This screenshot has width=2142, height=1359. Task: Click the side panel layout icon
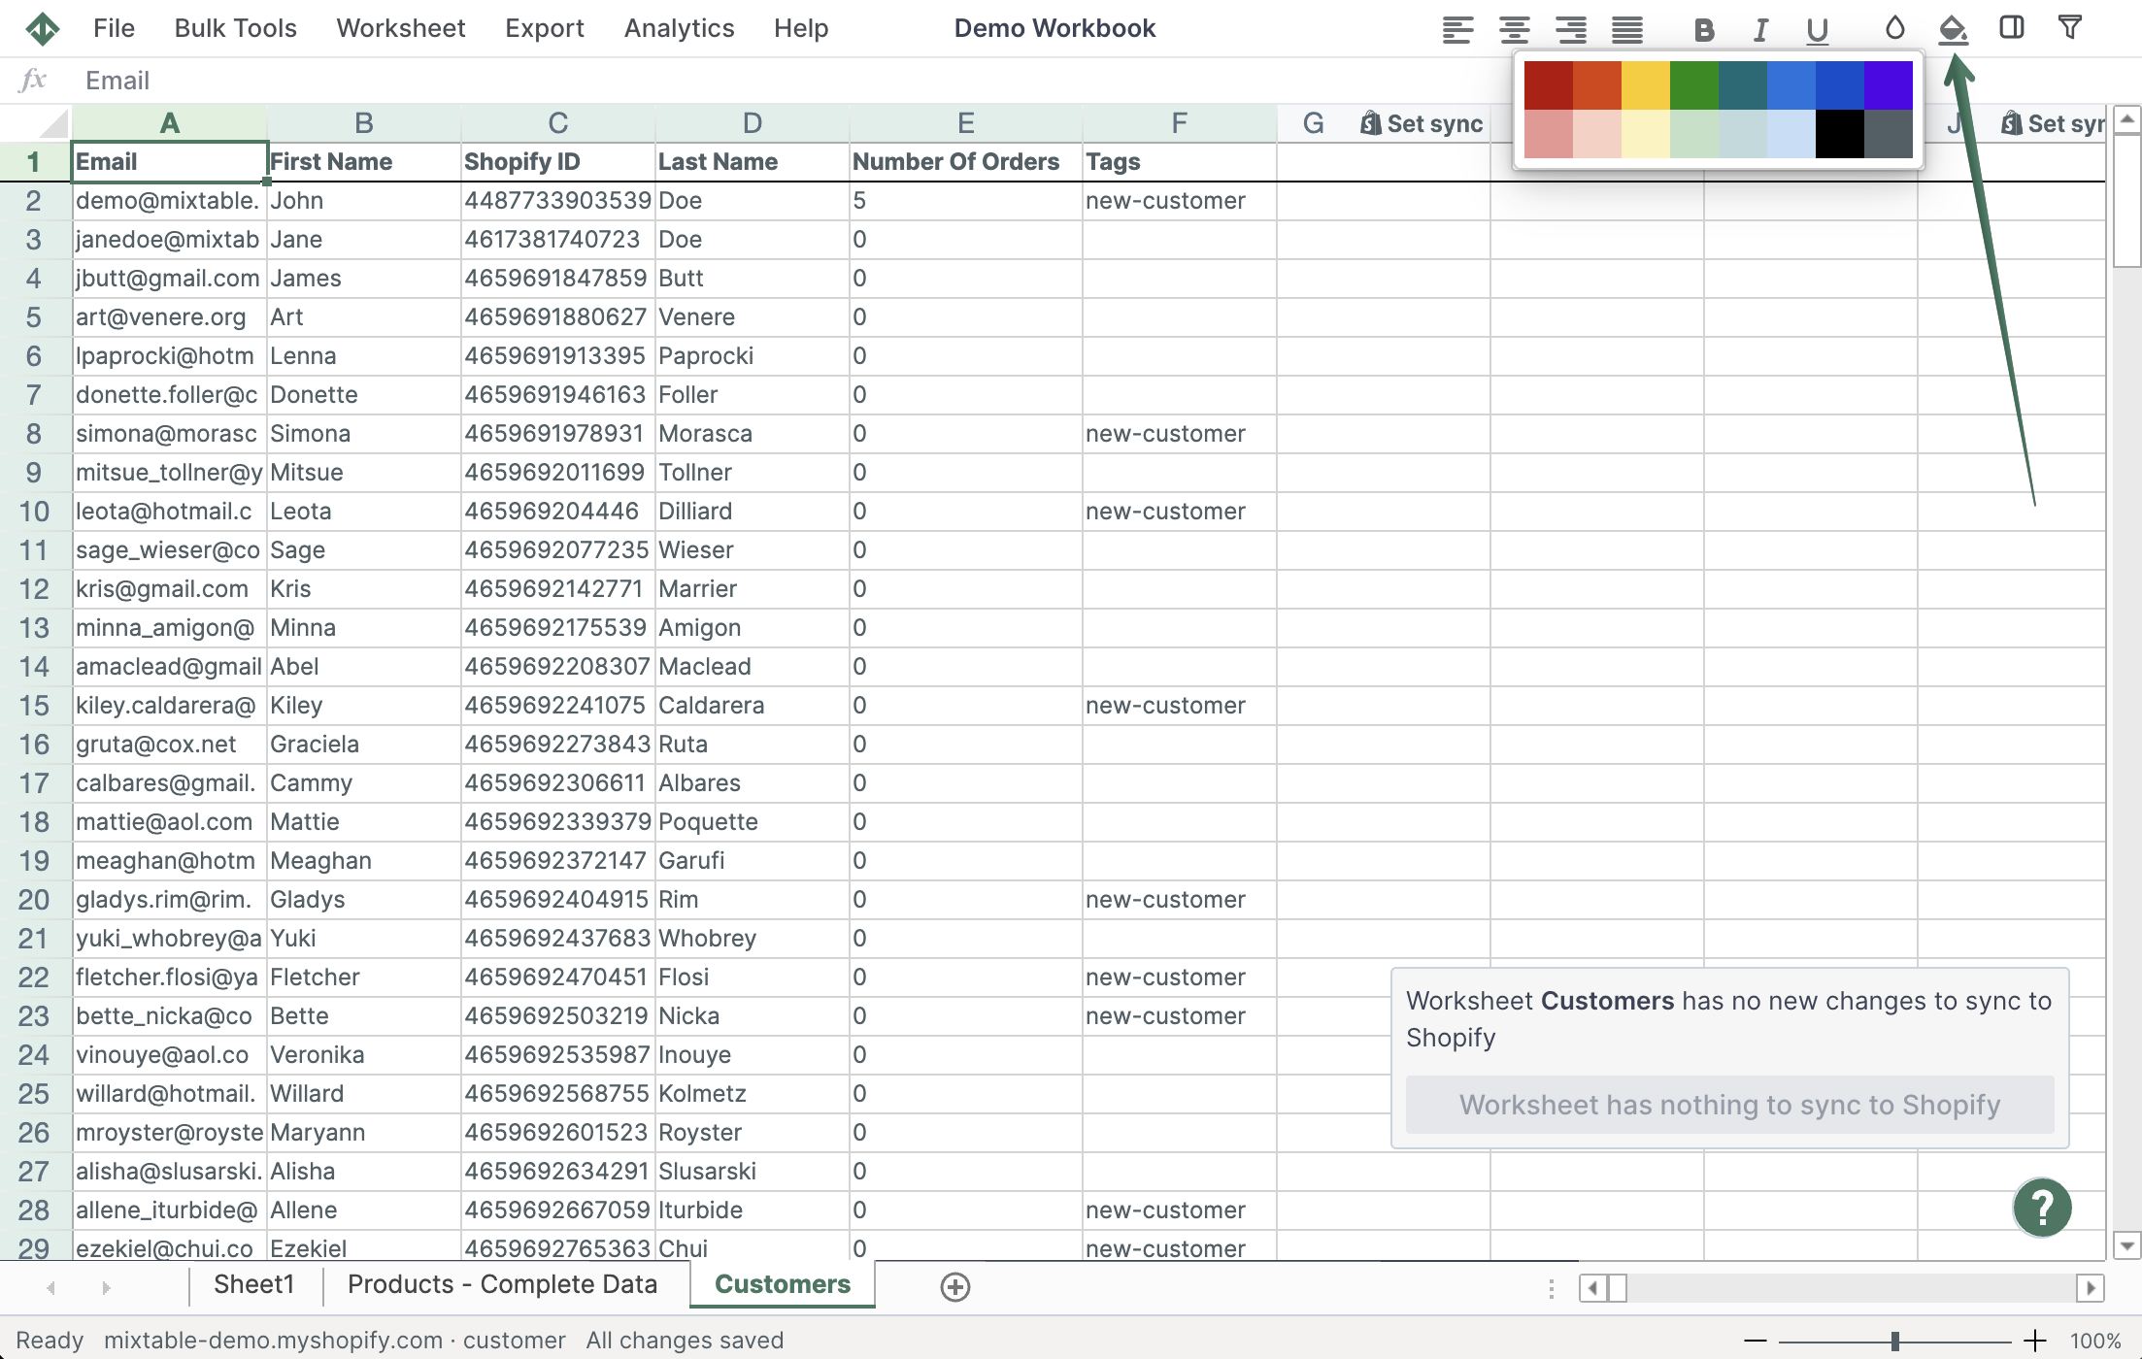(2012, 28)
